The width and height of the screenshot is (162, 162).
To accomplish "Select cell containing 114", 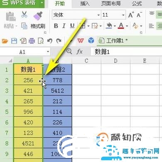I will pos(57,112).
